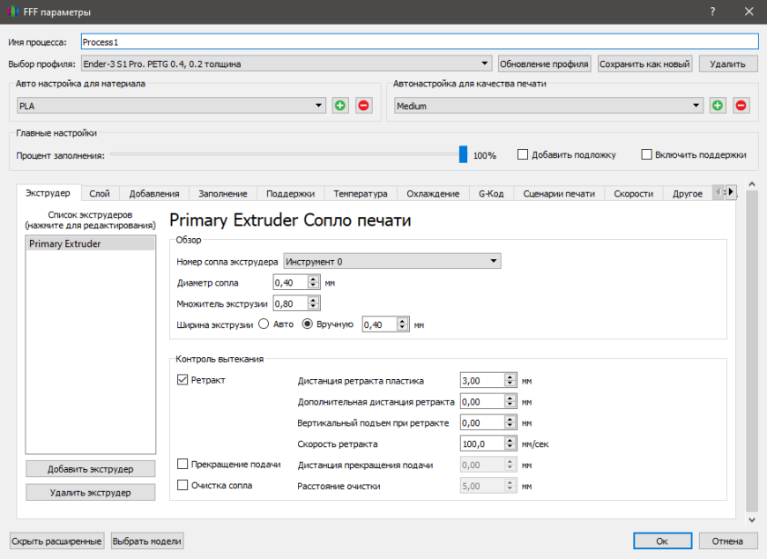
Task: Click the tab scroll left arrow
Action: coord(718,193)
